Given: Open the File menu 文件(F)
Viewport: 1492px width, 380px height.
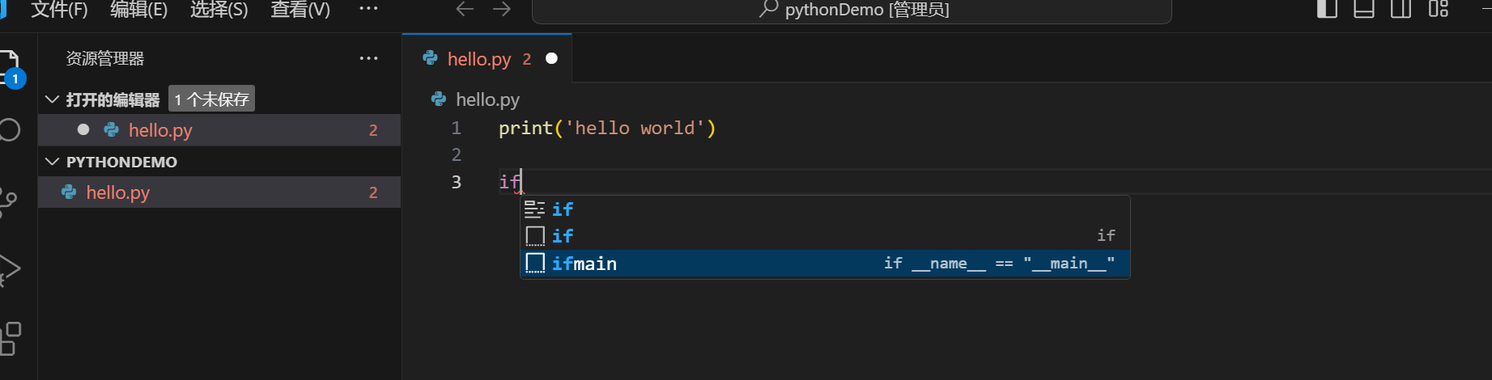Looking at the screenshot, I should (58, 10).
